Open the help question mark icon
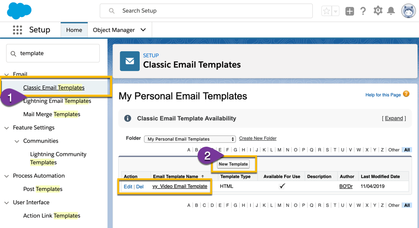 [x=363, y=11]
